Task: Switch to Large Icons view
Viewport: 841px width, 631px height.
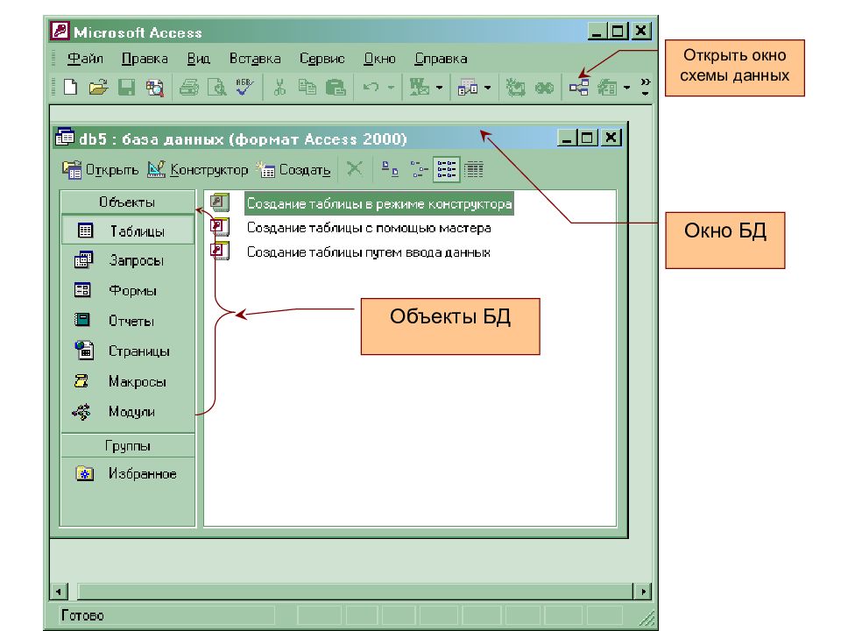Action: coord(390,169)
